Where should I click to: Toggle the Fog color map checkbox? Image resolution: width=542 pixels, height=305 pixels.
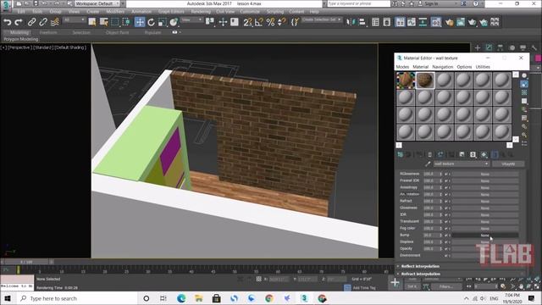tap(446, 229)
